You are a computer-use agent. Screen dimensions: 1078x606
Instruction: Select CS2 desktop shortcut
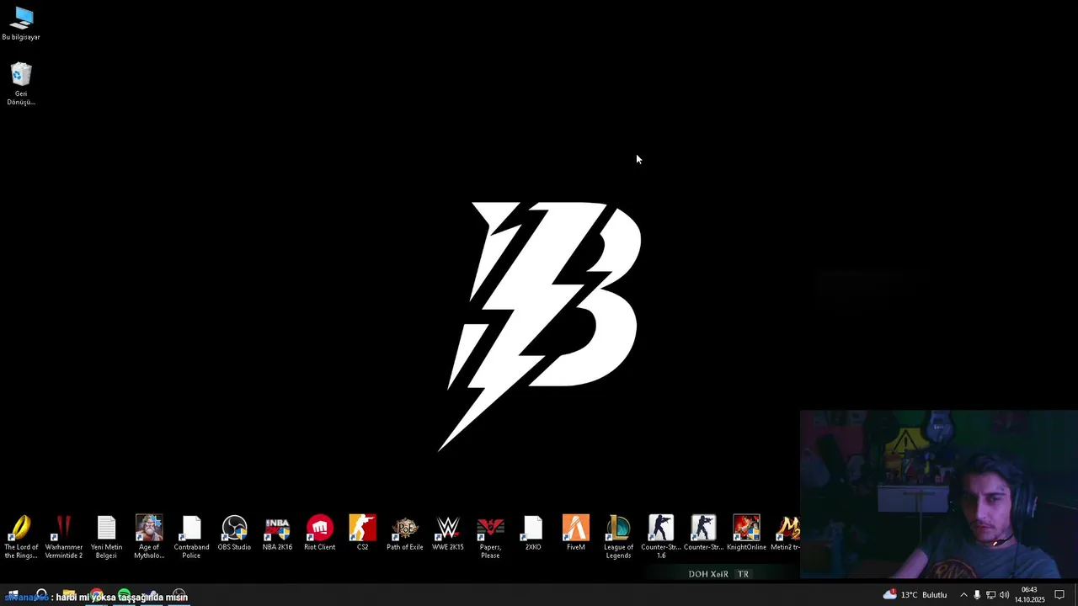362,534
